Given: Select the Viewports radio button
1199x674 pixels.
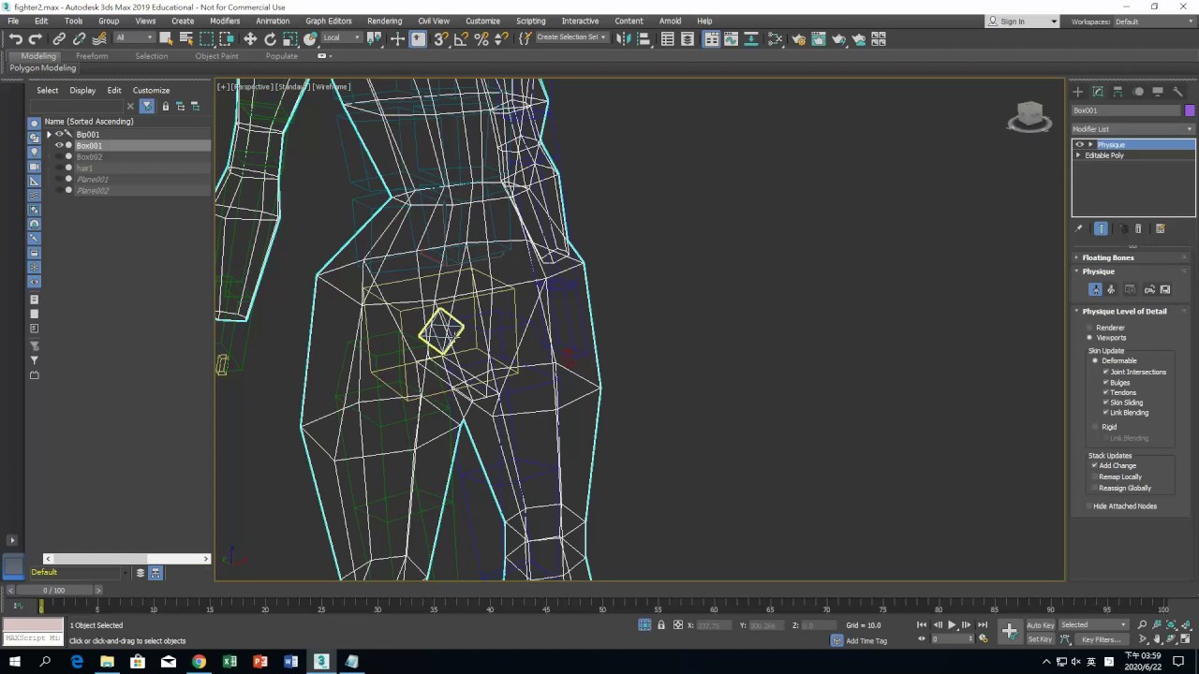Looking at the screenshot, I should tap(1089, 338).
